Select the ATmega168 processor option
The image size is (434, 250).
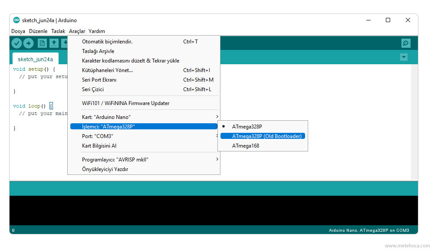click(263, 146)
